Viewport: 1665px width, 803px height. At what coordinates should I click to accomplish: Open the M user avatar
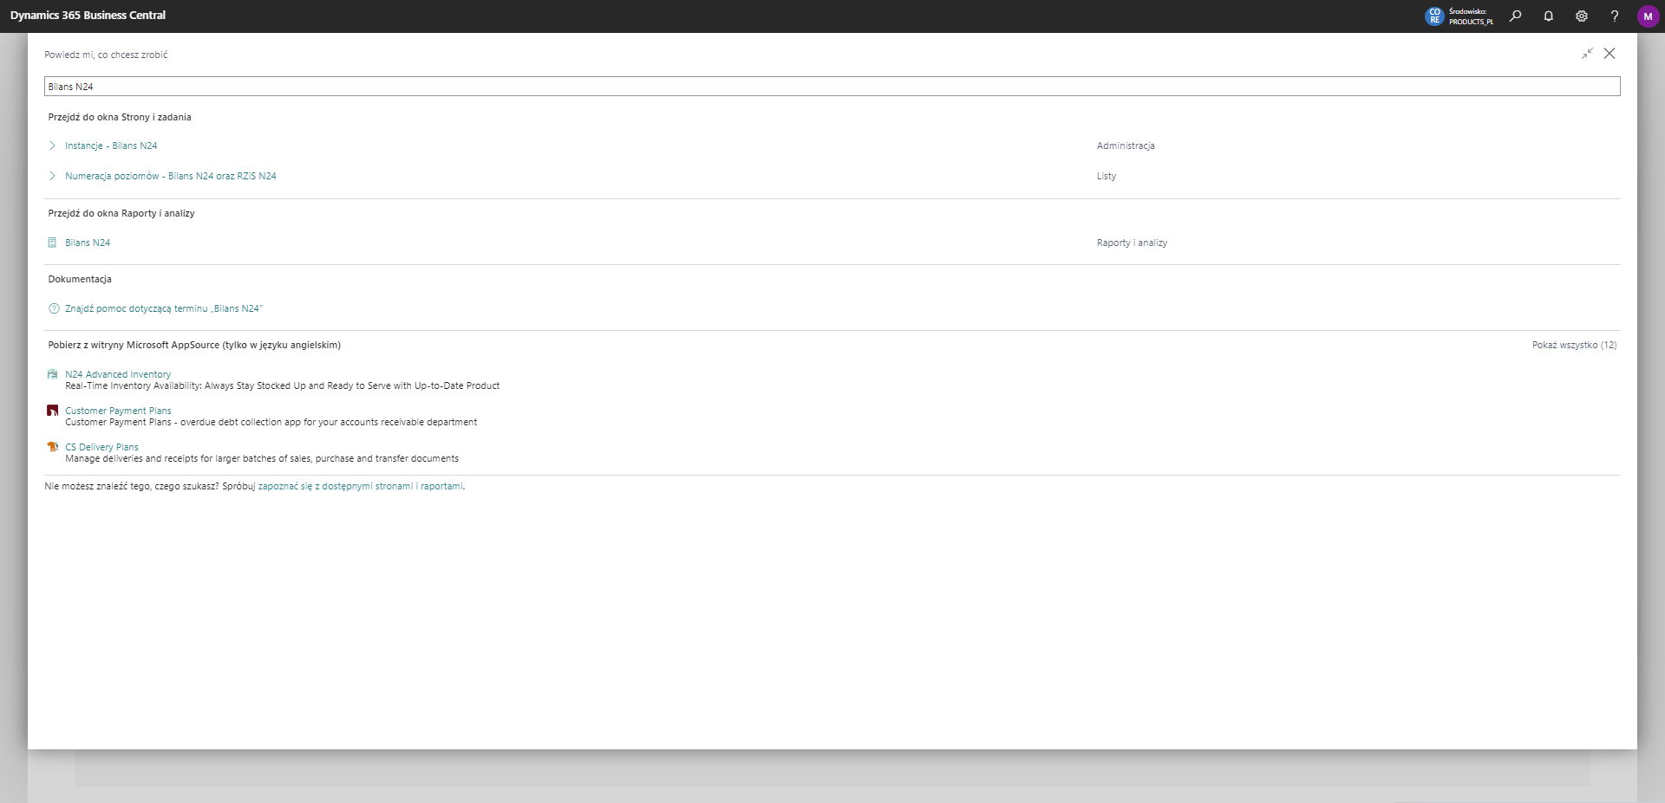click(1649, 16)
